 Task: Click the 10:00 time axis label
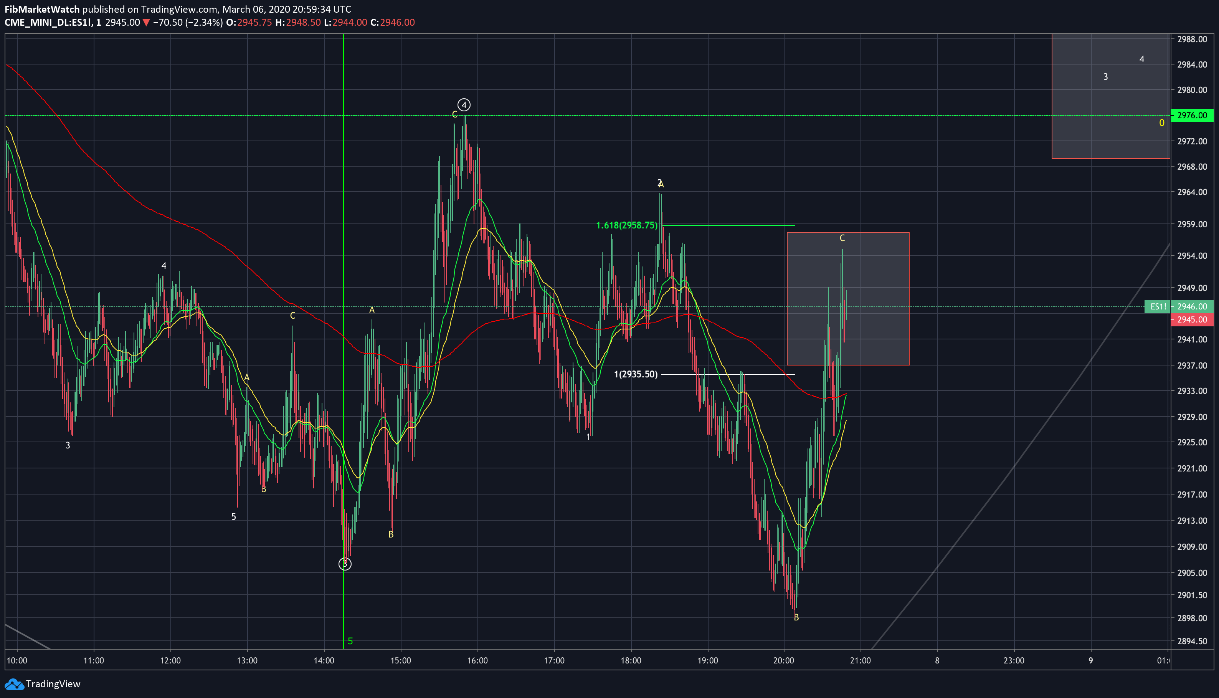click(x=17, y=661)
